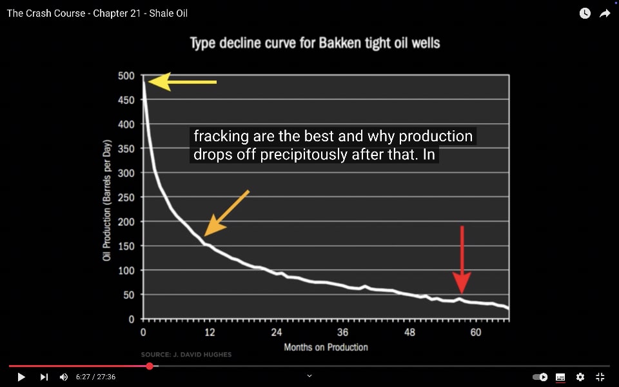Click the caption text overlay
The width and height of the screenshot is (619, 387).
333,145
